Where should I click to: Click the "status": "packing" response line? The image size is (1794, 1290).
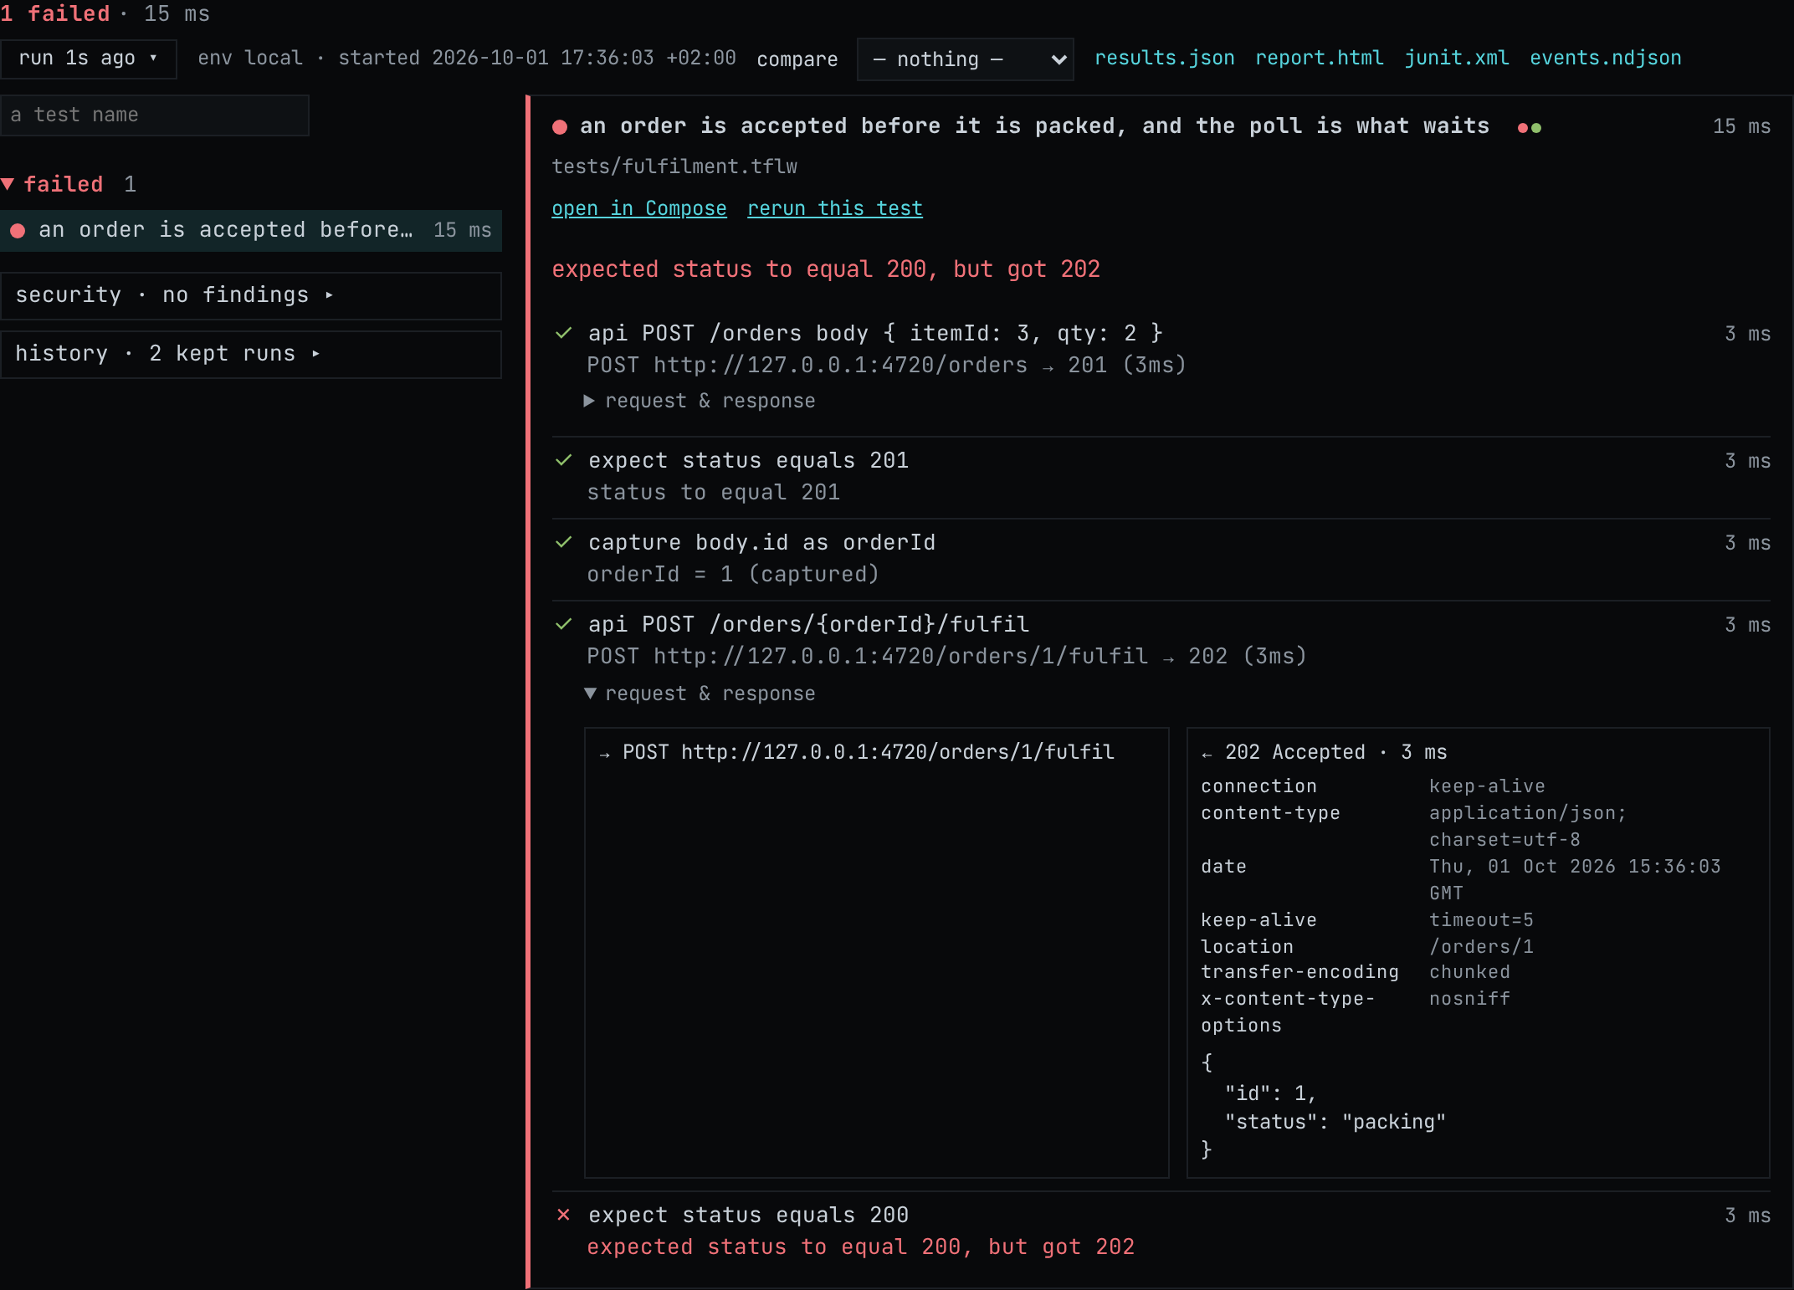(x=1335, y=1122)
